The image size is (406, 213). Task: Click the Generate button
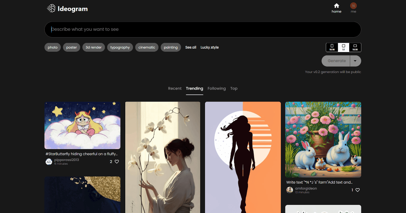(x=336, y=61)
